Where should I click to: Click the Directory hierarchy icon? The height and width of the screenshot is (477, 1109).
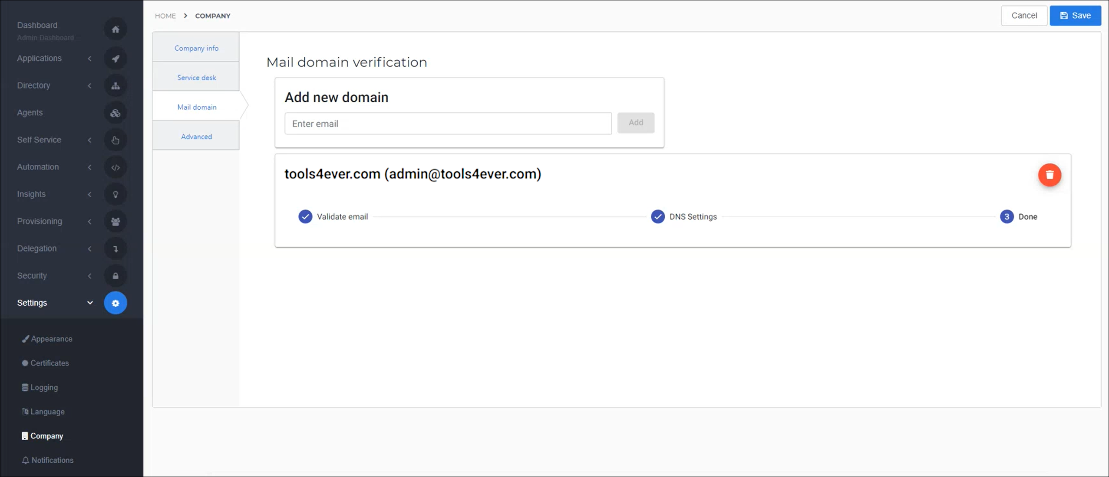click(x=116, y=86)
